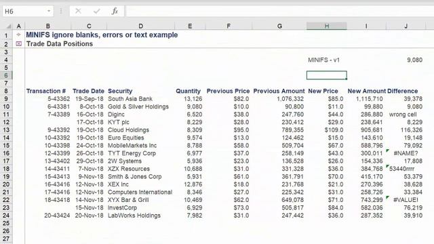Click 'Cloud Holdings' security cell
Screen dimensions: 434x244
pyautogui.click(x=128, y=130)
